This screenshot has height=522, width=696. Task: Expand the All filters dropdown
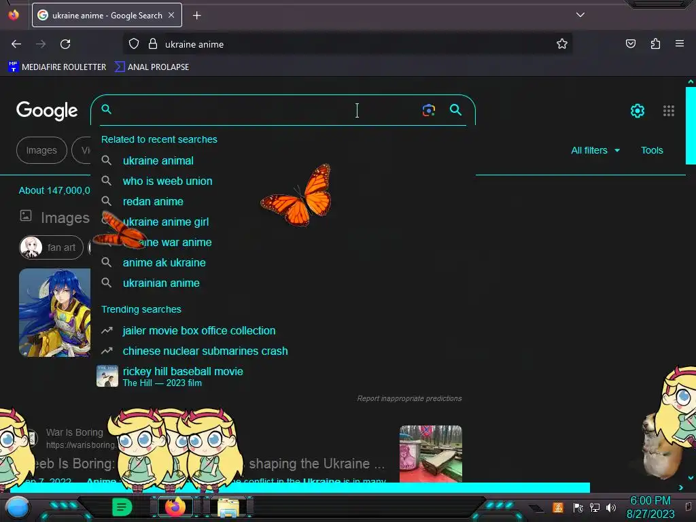(595, 150)
